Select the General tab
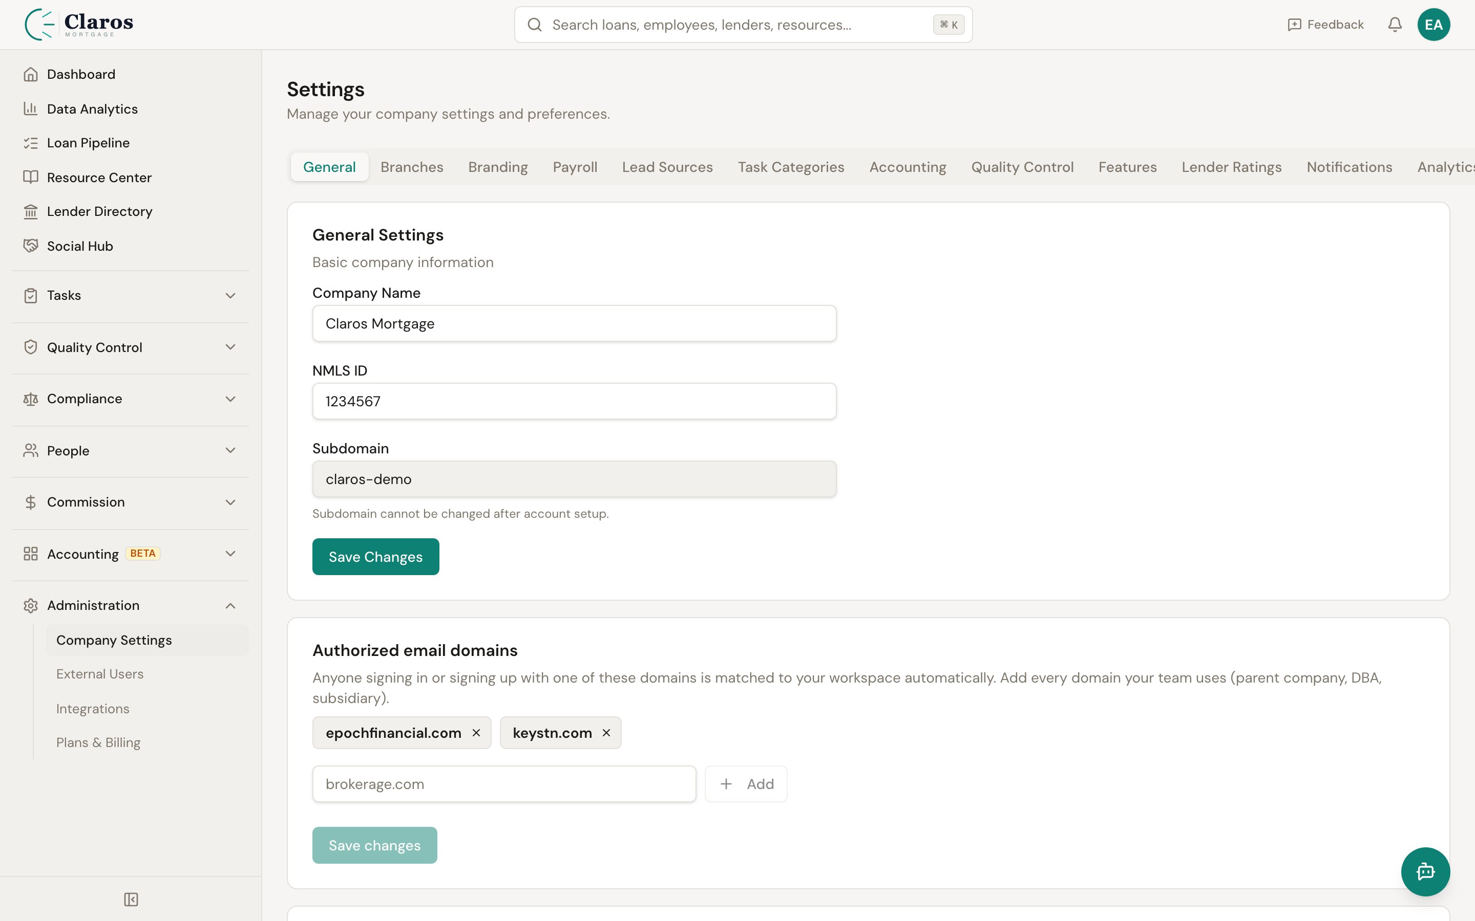This screenshot has width=1475, height=921. click(329, 167)
